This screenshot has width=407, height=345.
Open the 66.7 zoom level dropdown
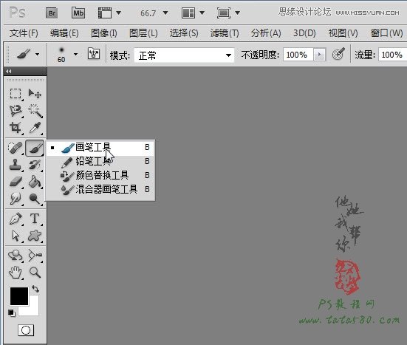pos(165,13)
